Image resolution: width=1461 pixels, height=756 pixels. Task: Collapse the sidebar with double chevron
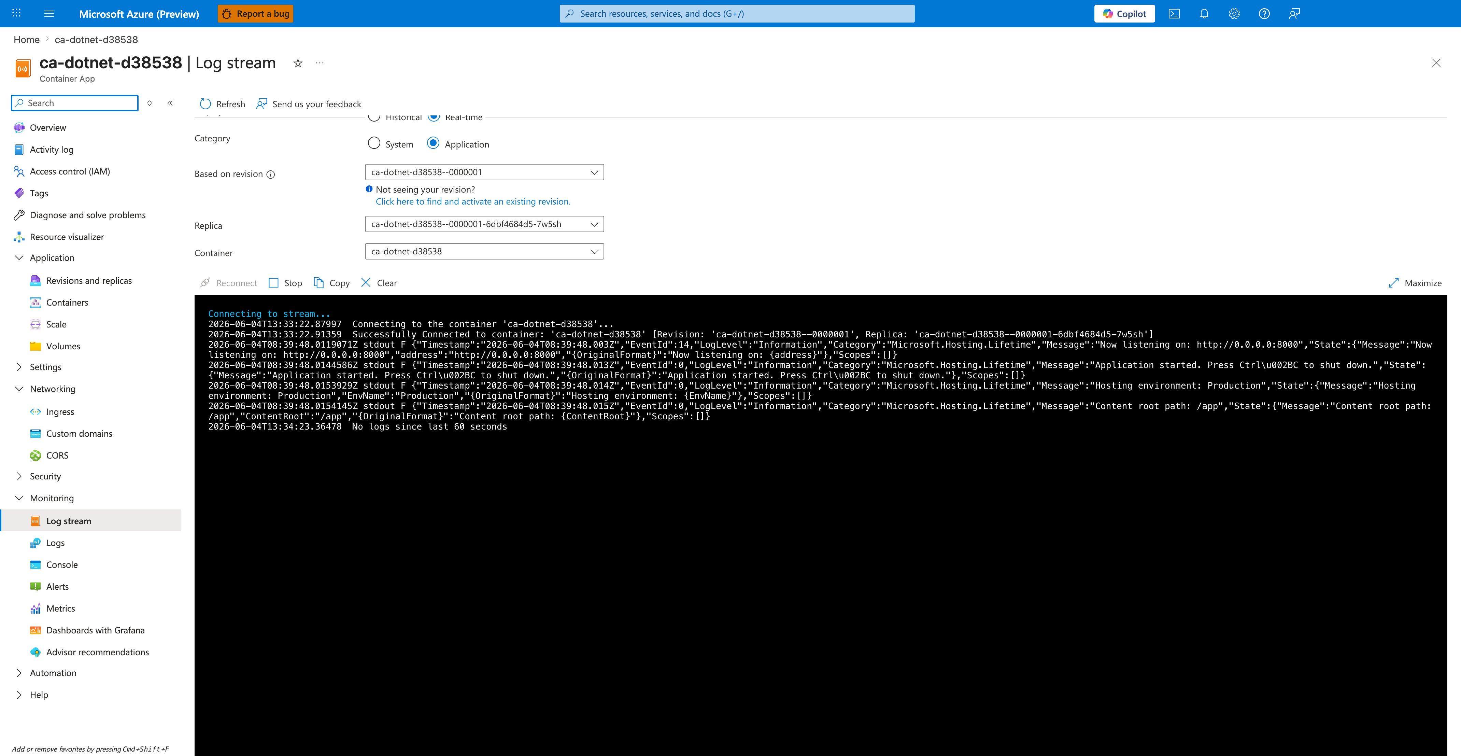(x=170, y=103)
